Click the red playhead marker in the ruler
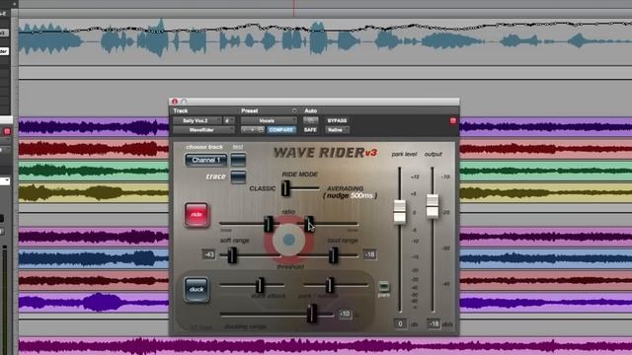 tap(294, 8)
